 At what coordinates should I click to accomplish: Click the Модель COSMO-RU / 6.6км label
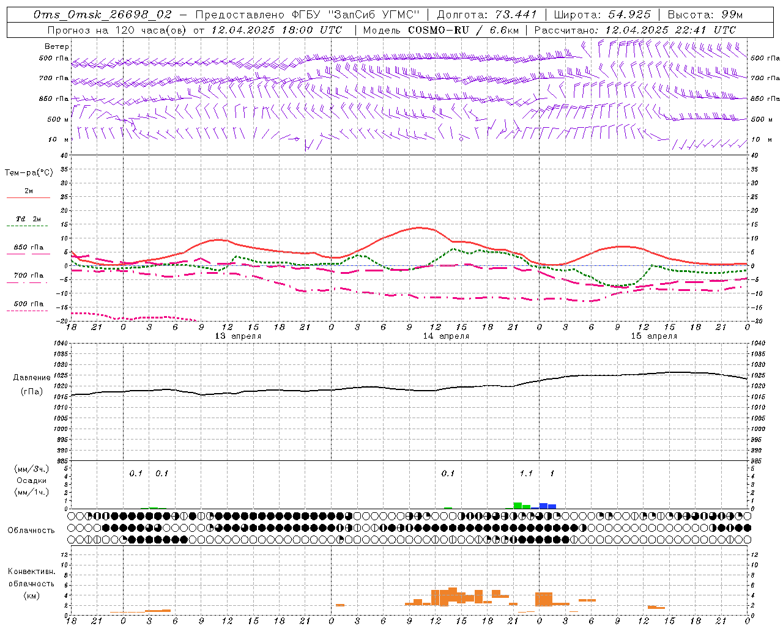pos(441,30)
